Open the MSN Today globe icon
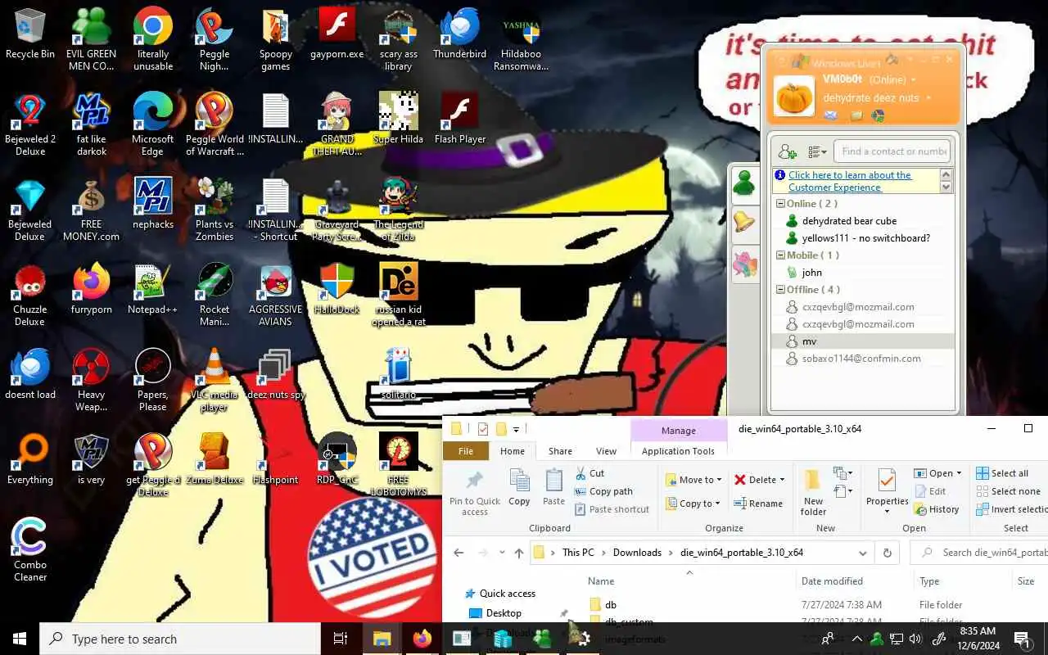The height and width of the screenshot is (655, 1048). [878, 116]
